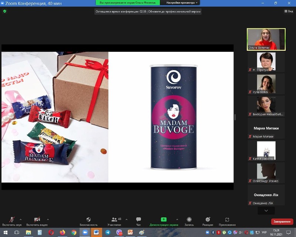Open Реакции reactions menu

tap(208, 221)
